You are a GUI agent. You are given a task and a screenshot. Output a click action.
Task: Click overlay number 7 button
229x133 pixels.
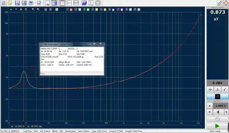(118, 9)
